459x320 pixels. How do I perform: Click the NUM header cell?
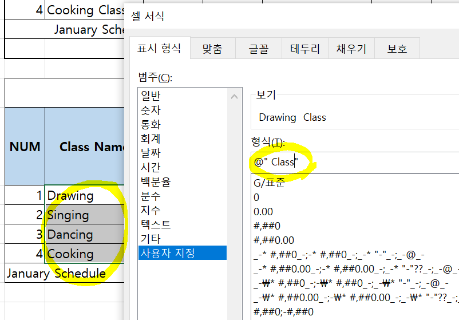[x=25, y=147]
